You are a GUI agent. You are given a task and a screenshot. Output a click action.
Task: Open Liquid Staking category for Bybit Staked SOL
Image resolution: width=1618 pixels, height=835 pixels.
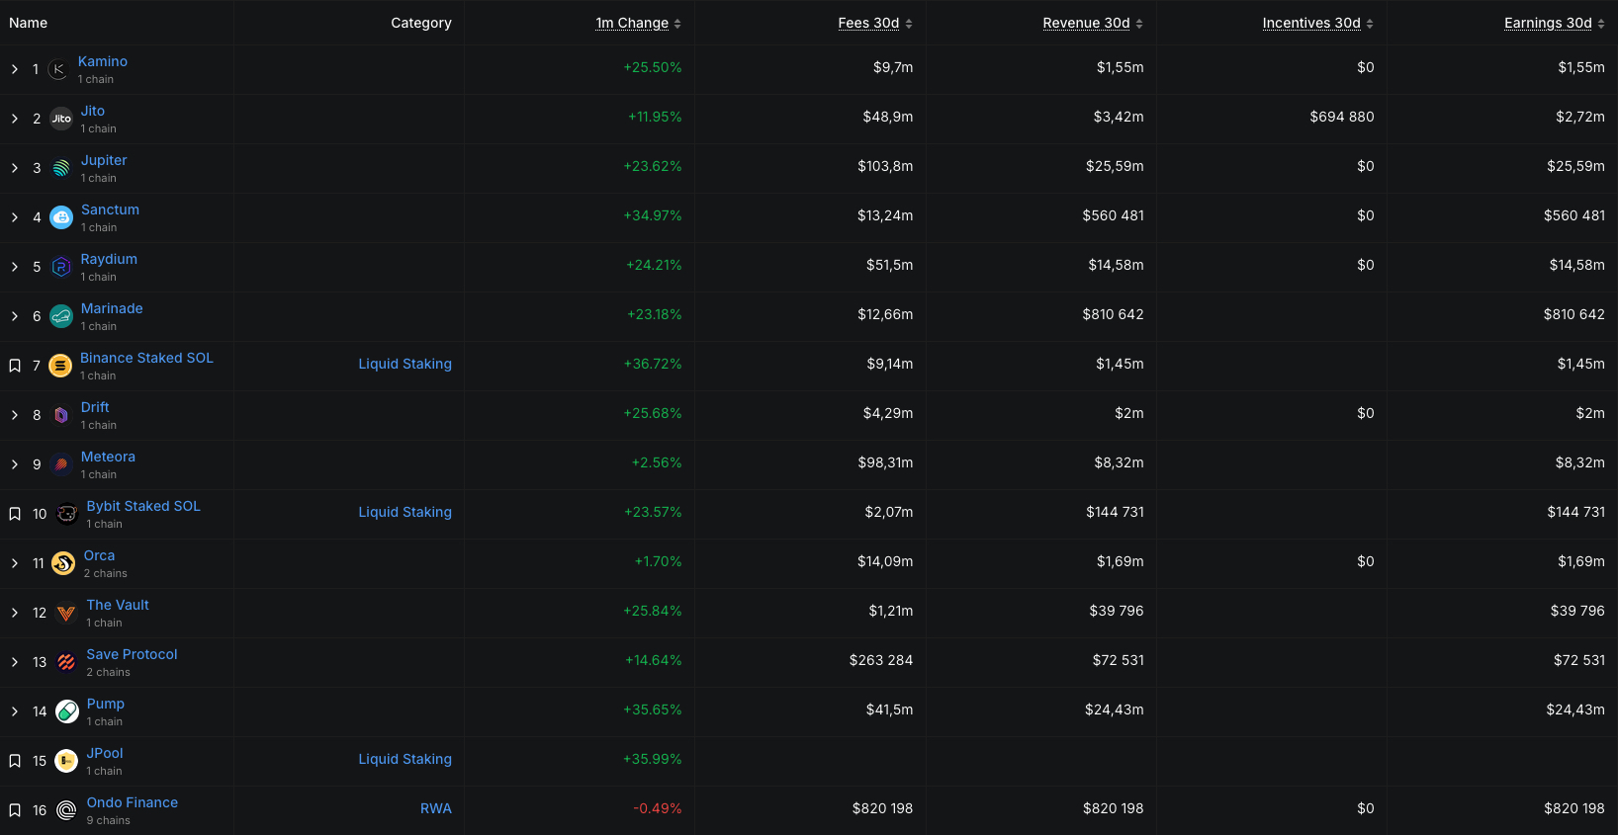[x=404, y=512]
